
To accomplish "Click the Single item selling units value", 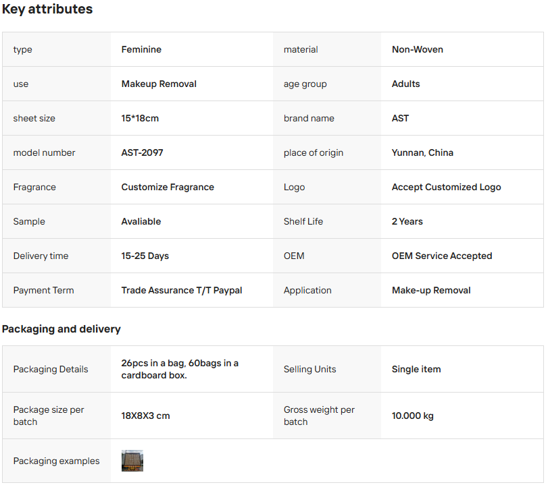I will pyautogui.click(x=416, y=369).
